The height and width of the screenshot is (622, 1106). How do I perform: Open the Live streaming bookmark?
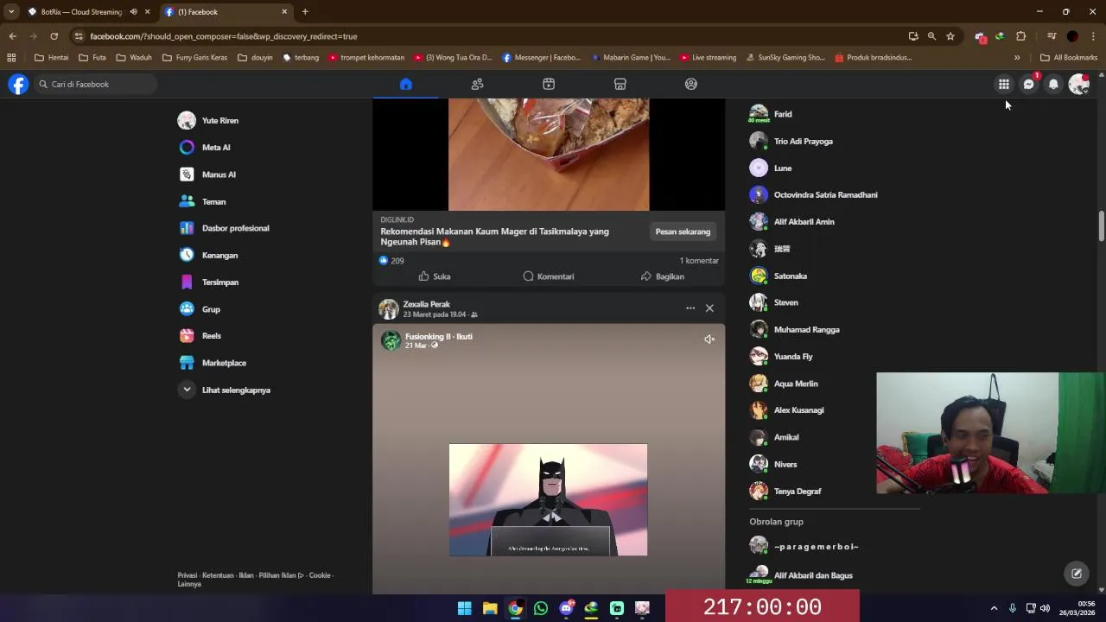[709, 58]
